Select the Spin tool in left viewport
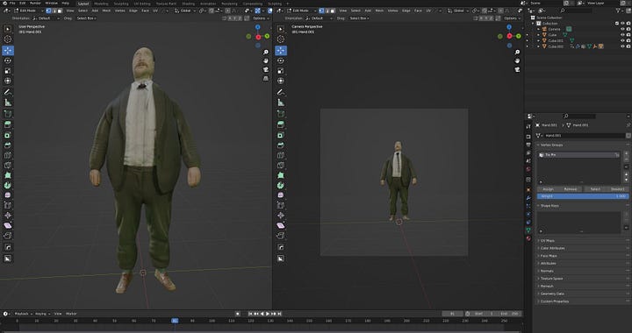Screen dimensions: 632x333 (8, 186)
